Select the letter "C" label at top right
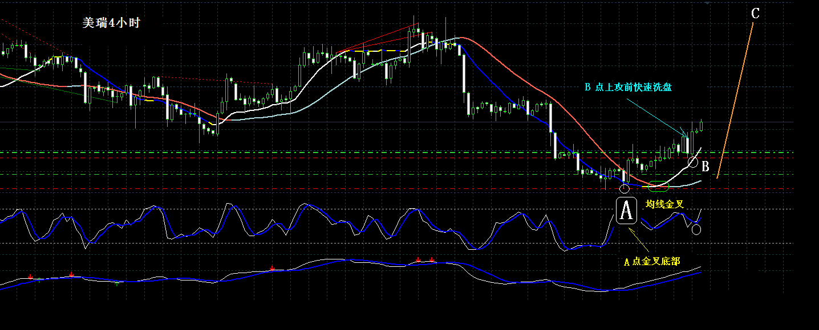This screenshot has width=819, height=330. point(755,14)
